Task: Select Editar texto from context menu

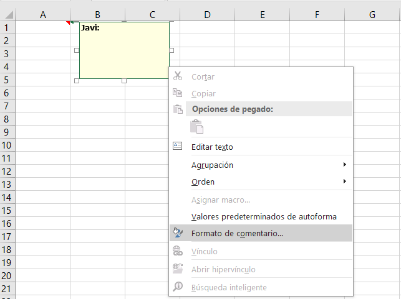Action: 212,147
